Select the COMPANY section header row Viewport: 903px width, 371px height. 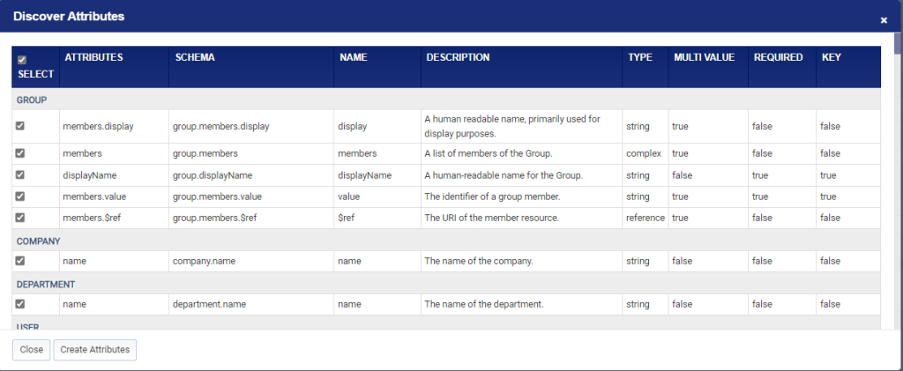446,241
